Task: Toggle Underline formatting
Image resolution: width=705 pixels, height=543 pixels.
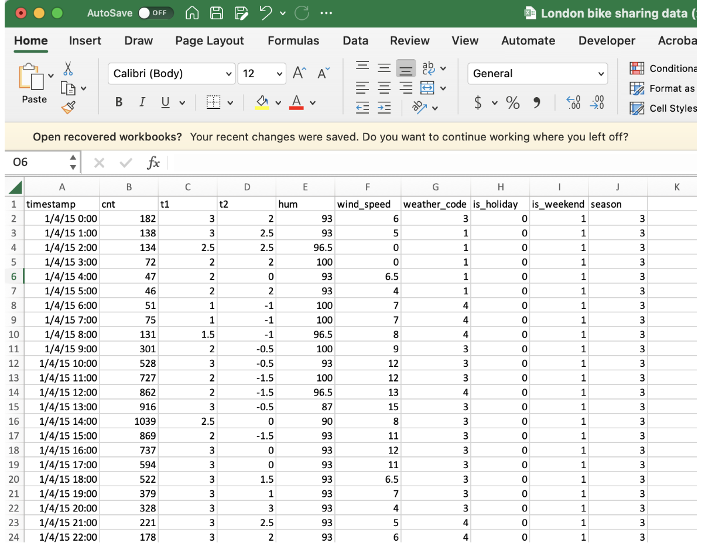Action: (165, 102)
